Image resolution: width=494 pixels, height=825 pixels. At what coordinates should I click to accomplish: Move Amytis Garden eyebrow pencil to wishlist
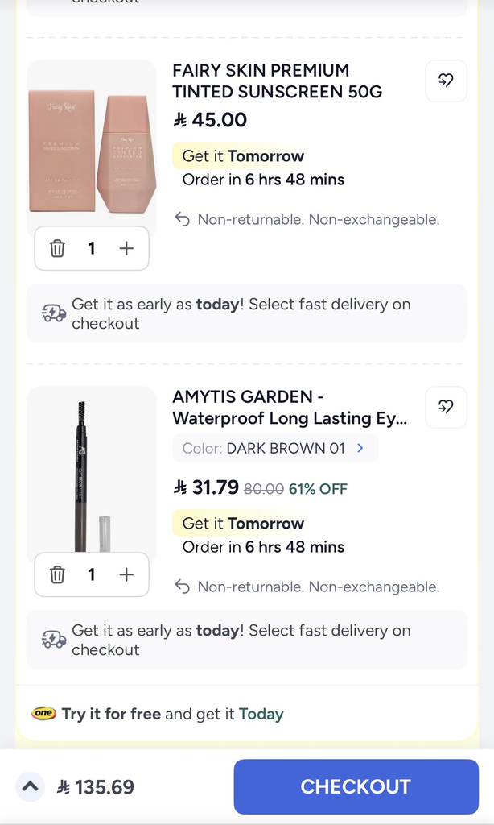click(x=446, y=407)
